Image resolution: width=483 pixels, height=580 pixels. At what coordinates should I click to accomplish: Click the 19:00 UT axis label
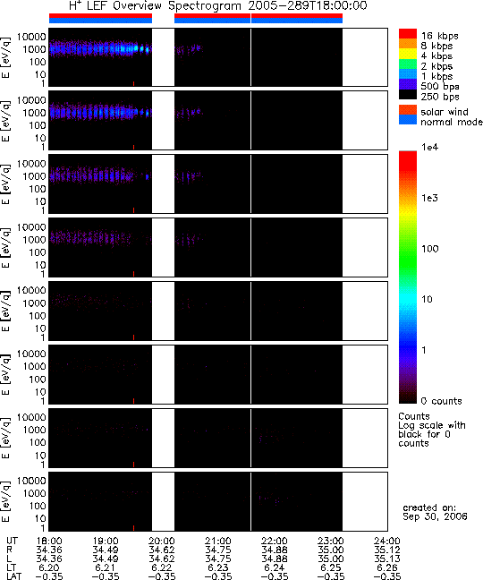106,542
